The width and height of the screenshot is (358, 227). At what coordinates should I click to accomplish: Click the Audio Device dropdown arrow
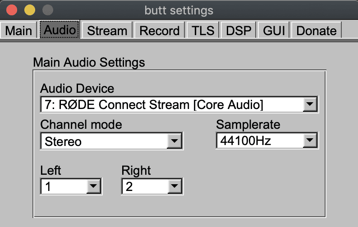(309, 105)
